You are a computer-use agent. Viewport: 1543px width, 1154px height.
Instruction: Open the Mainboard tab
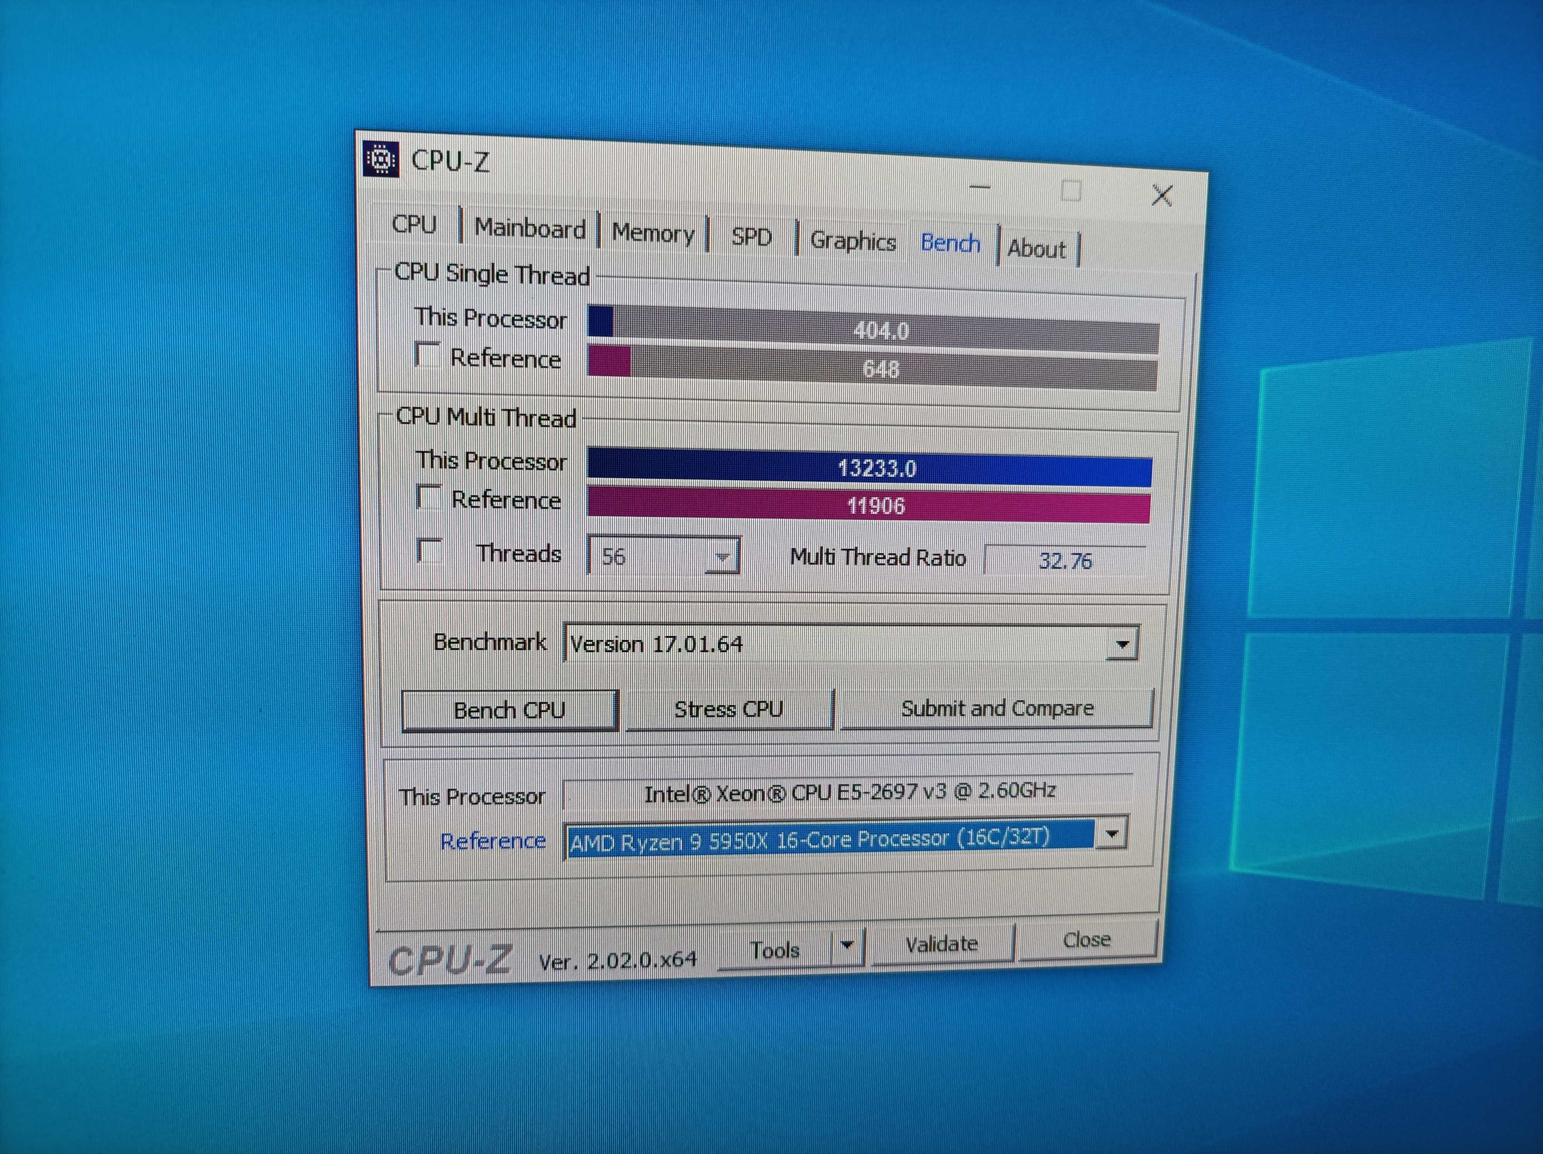click(x=530, y=229)
